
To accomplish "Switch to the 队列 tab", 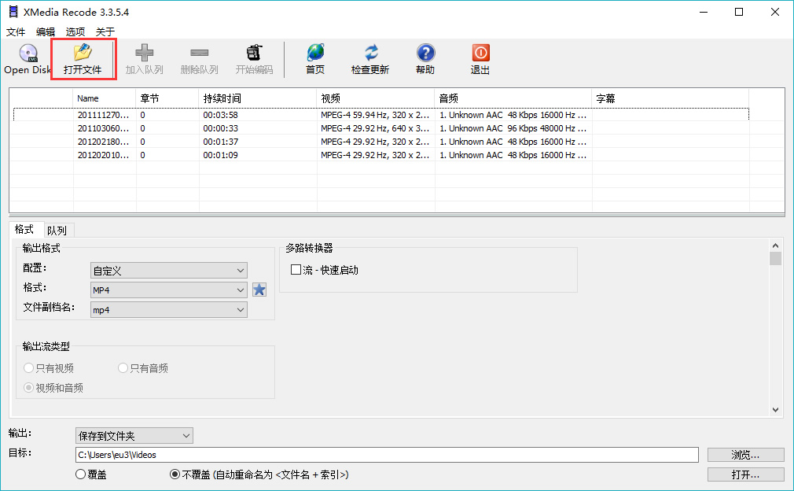I will point(57,231).
